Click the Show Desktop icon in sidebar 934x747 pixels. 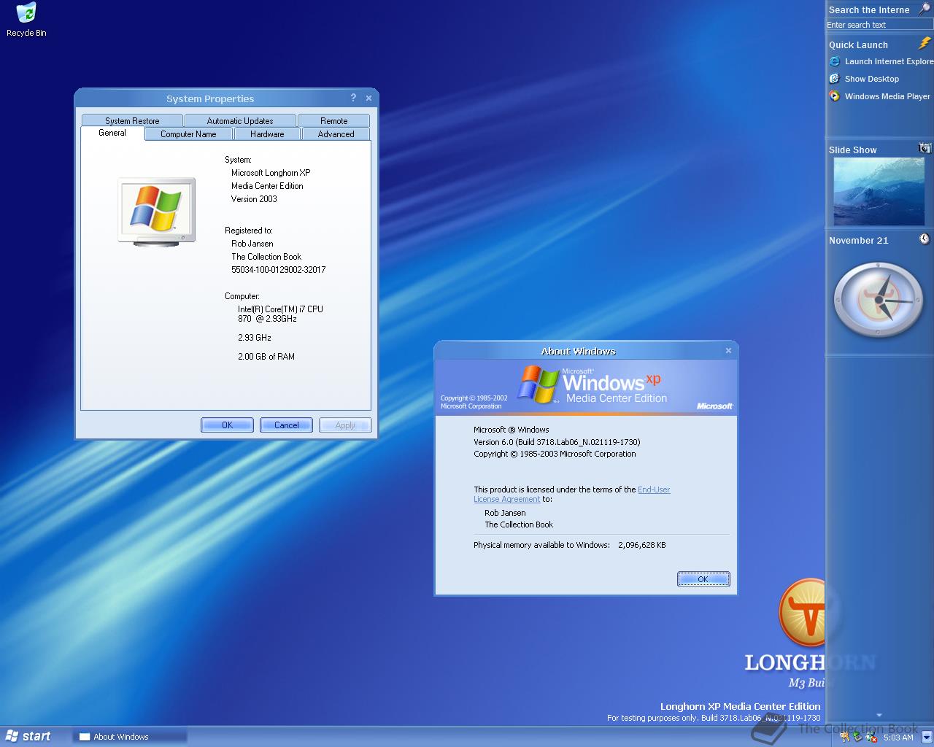tap(835, 79)
